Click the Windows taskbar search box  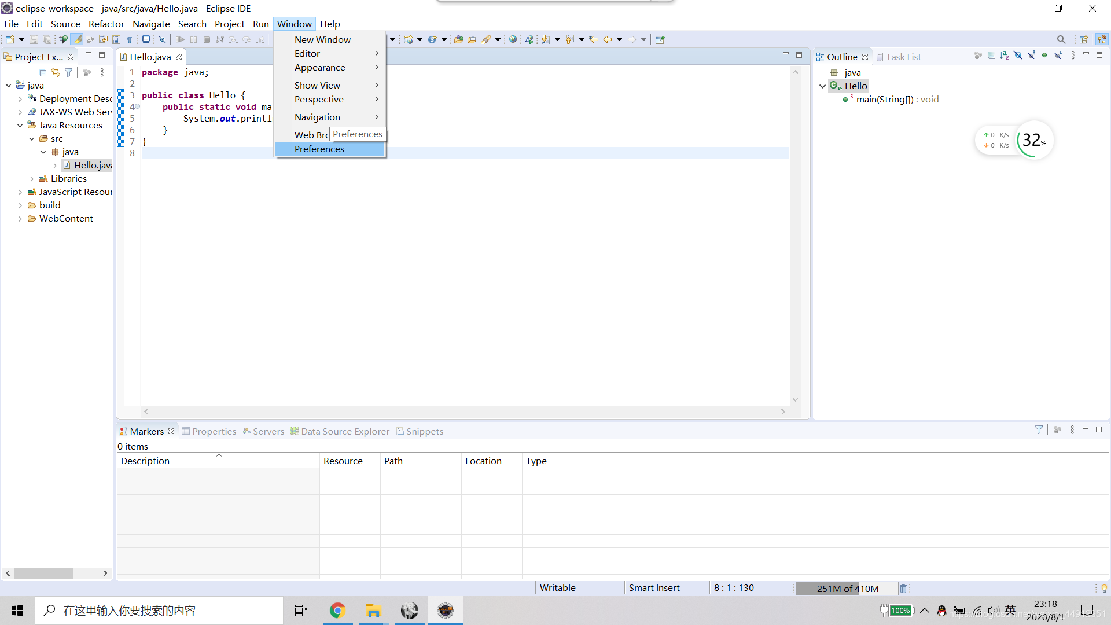tap(159, 611)
